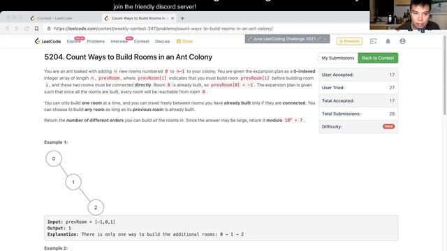This screenshot has height=251, width=447.
Task: Click the Total Accepted row
Action: tap(358, 100)
